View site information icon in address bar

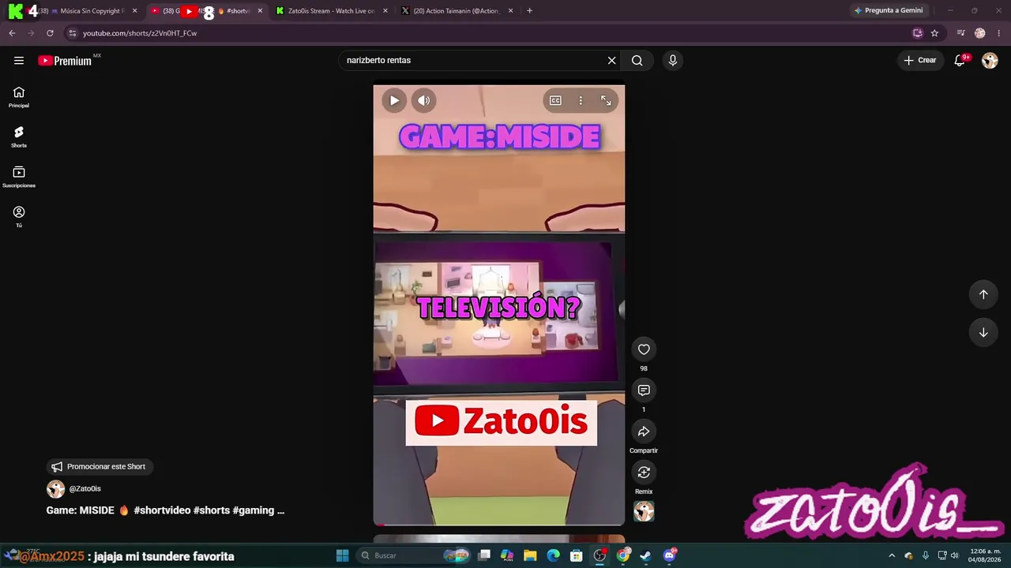pyautogui.click(x=72, y=33)
